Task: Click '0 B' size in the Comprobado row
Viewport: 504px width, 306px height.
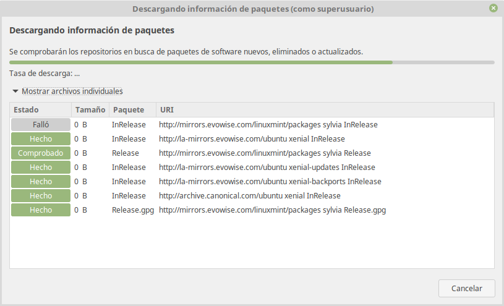Action: (x=80, y=153)
